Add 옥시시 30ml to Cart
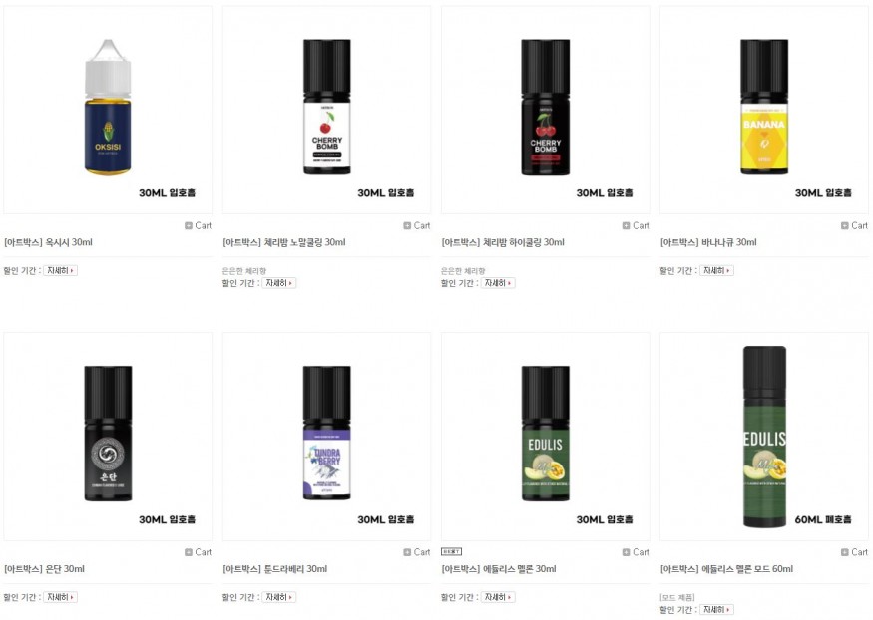The image size is (873, 620). point(199,225)
